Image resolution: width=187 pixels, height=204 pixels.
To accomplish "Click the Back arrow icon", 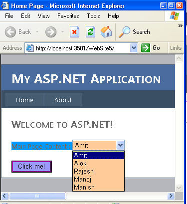I will point(10,32).
